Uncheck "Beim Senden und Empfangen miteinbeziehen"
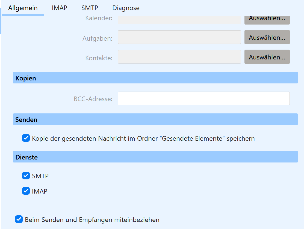Screen dimensions: 304x229 pyautogui.click(x=19, y=219)
